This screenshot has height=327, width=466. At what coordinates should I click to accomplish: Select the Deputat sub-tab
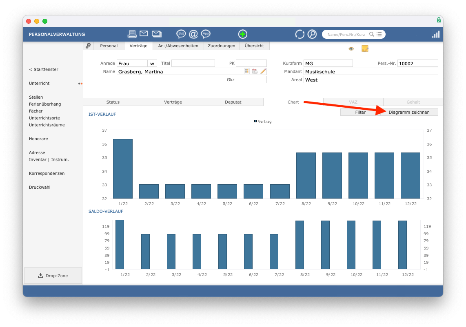[233, 102]
